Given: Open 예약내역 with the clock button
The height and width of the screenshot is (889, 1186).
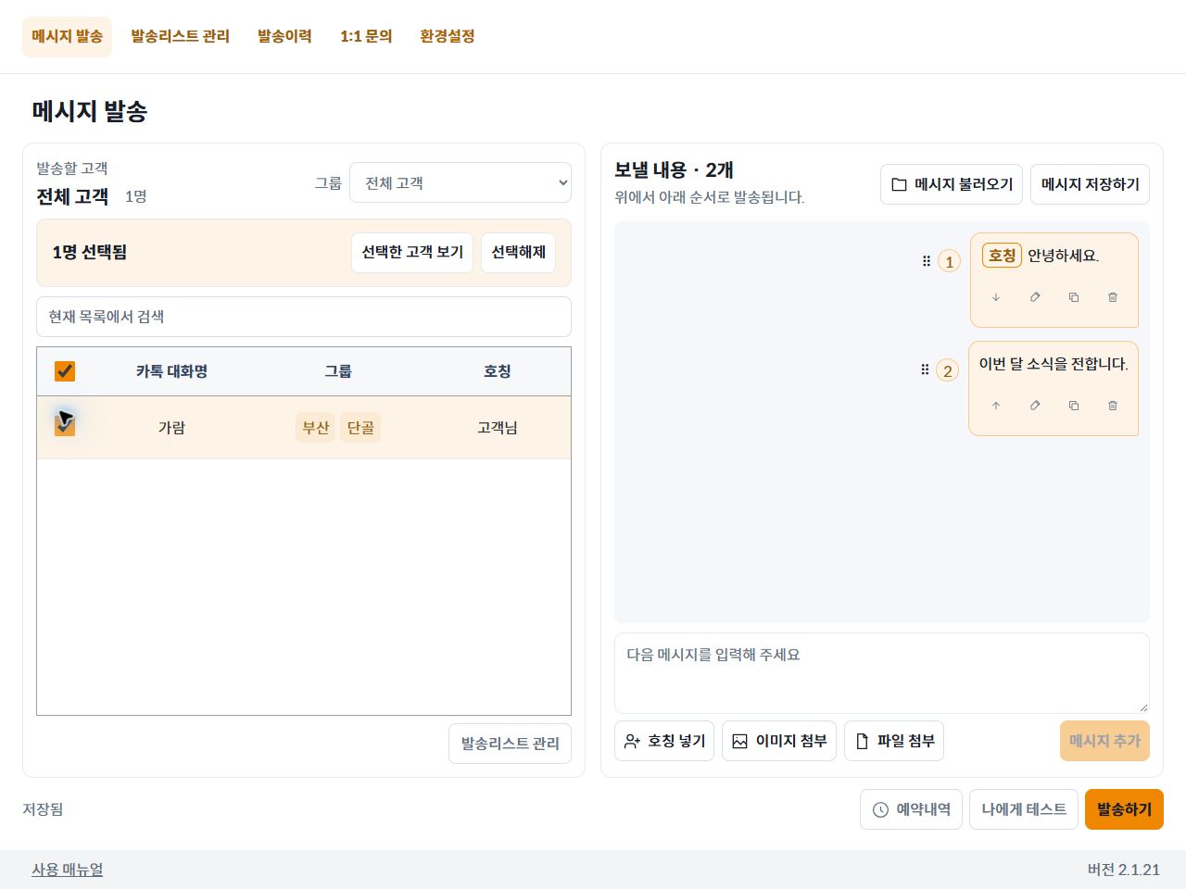Looking at the screenshot, I should click(912, 809).
